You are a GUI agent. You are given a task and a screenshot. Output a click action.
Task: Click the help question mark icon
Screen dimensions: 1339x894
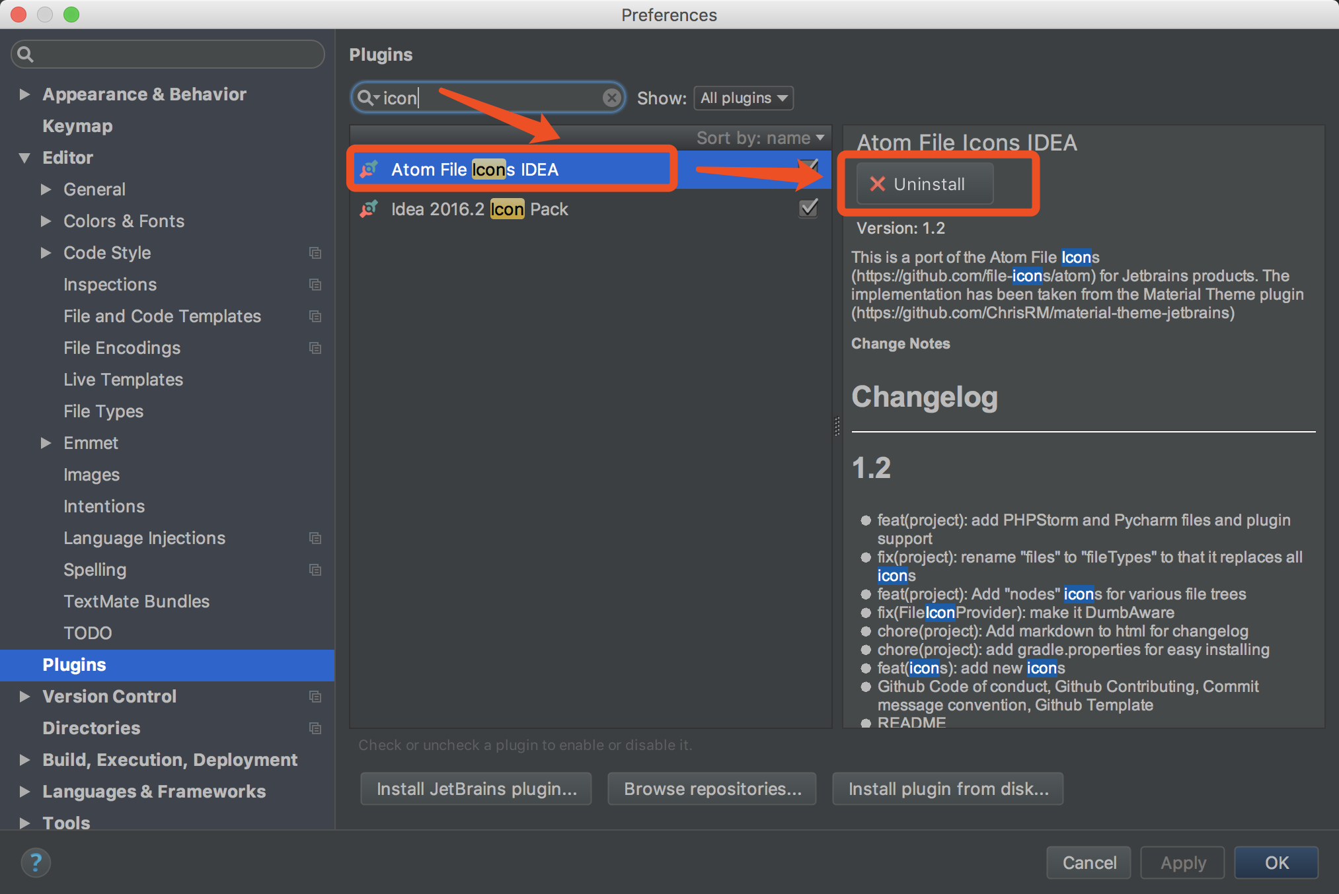click(x=36, y=862)
